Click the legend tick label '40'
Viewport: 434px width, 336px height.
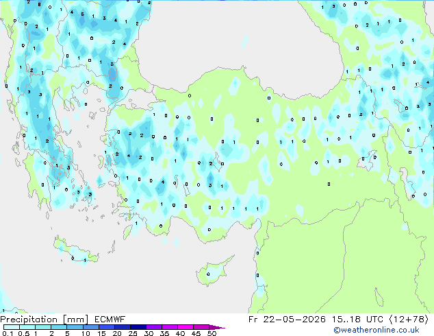[181, 333]
